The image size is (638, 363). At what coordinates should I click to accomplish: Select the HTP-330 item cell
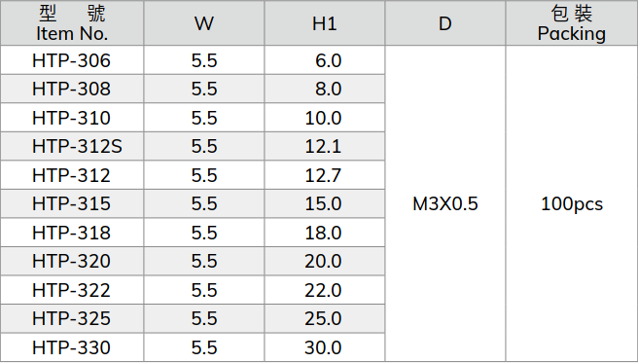click(71, 347)
